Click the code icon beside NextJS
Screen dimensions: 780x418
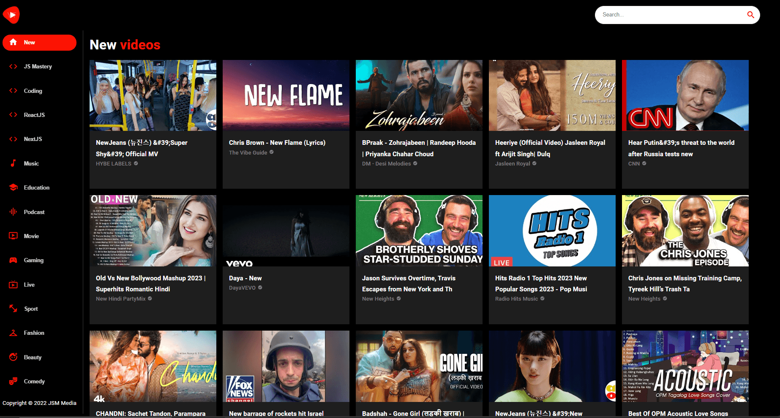coord(14,139)
